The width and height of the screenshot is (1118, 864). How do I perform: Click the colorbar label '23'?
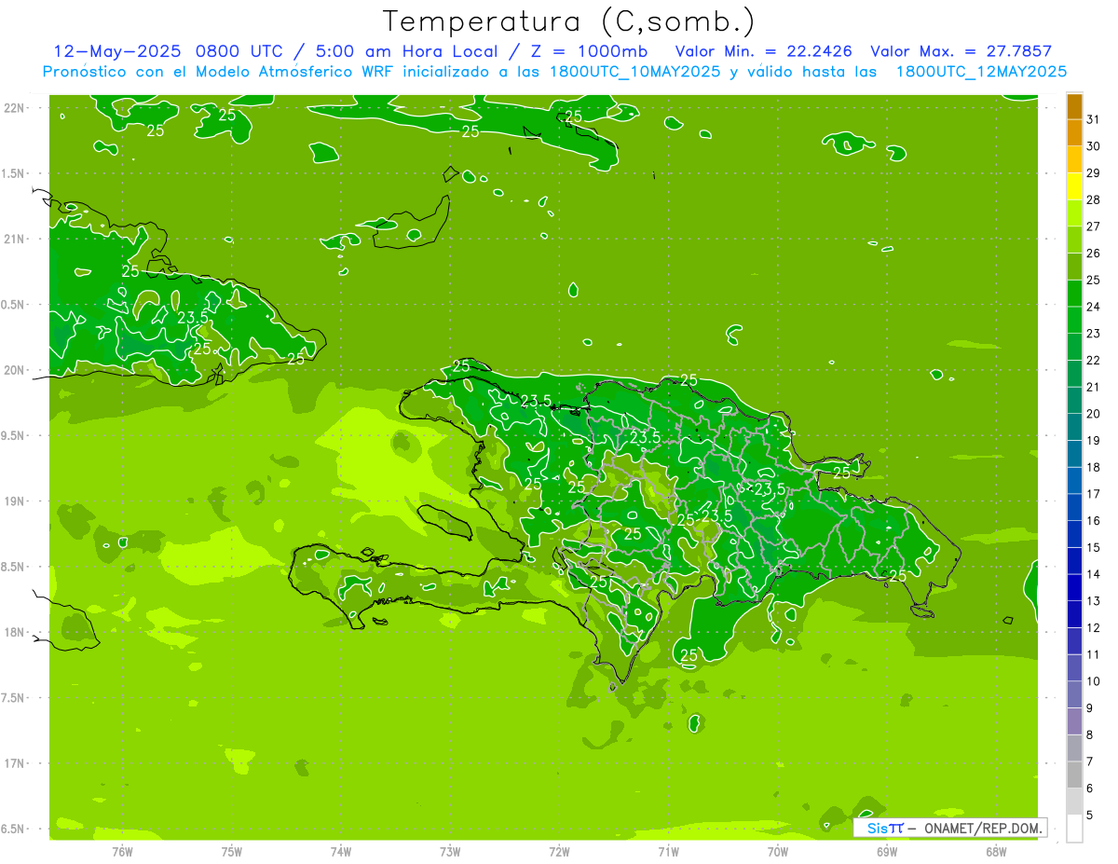pyautogui.click(x=1094, y=334)
